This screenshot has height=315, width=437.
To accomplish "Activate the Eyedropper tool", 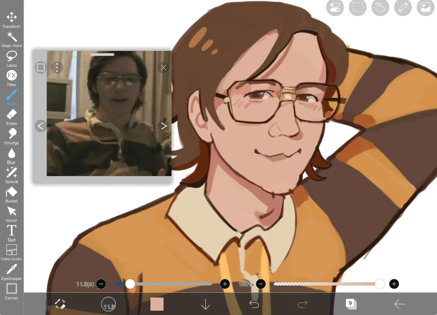I will pos(11,269).
